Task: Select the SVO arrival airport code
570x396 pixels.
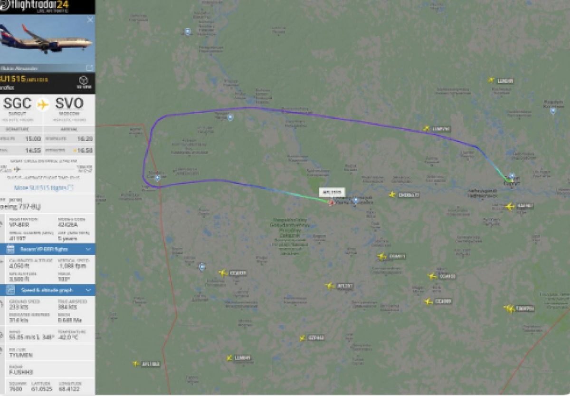Action: [69, 103]
